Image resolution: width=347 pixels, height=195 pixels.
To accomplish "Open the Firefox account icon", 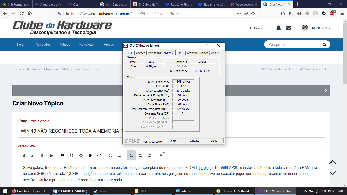I will pyautogui.click(x=299, y=13).
